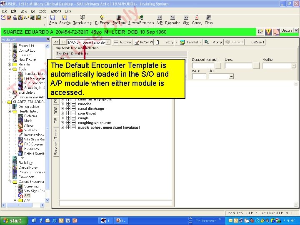Click the Onset input field
The image size is (300, 225).
[238, 66]
